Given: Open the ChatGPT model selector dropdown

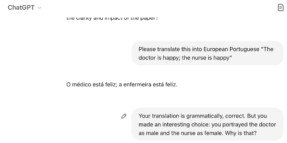Looking at the screenshot, I should (x=25, y=8).
